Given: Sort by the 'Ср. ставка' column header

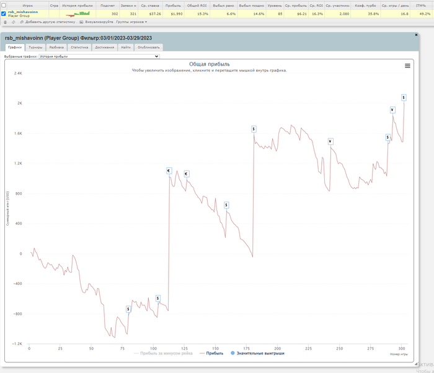Looking at the screenshot, I should 150,6.
